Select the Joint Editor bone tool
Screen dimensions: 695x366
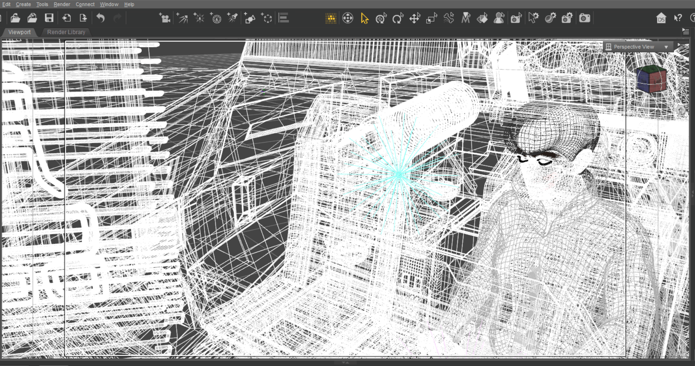[x=449, y=18]
